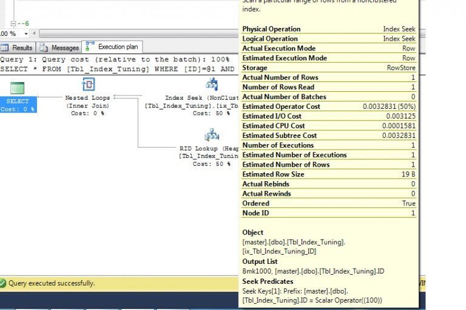The width and height of the screenshot is (466, 310).
Task: Click the Number of Executions row
Action: coord(329,145)
